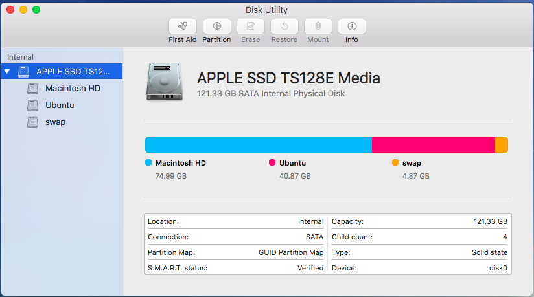Click the Type Solid state value
The height and width of the screenshot is (297, 534).
click(489, 252)
